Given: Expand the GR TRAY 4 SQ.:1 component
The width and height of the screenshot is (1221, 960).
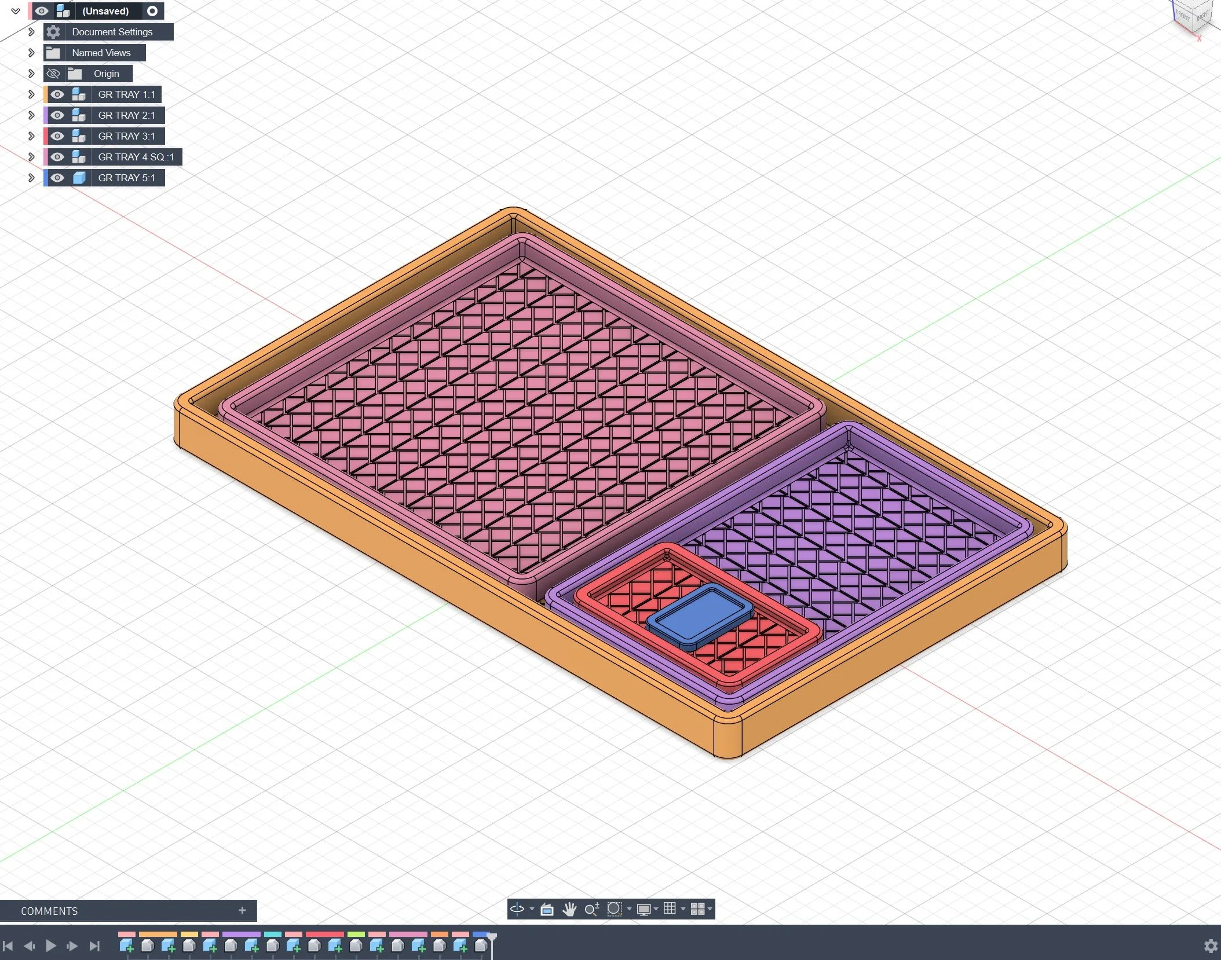Looking at the screenshot, I should tap(31, 157).
